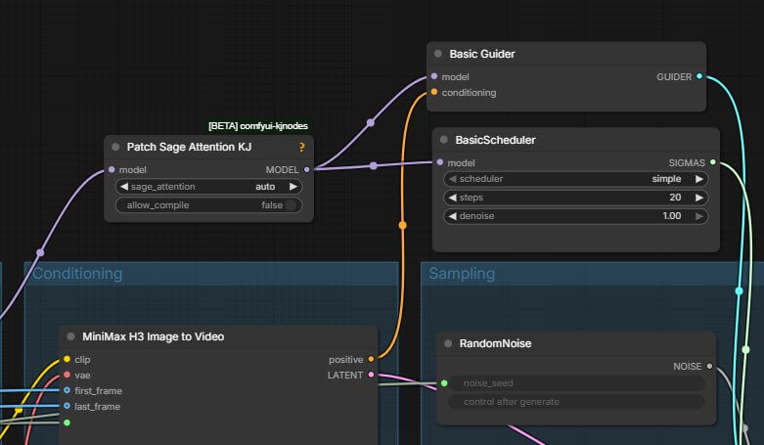Select Patch Sage Attention KJ title

click(x=189, y=147)
